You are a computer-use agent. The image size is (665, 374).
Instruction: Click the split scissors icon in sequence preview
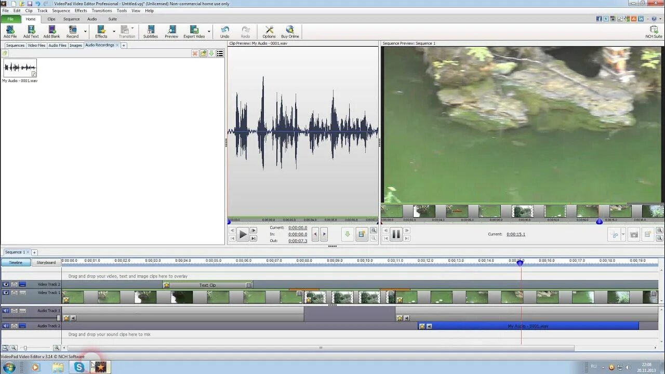point(615,235)
